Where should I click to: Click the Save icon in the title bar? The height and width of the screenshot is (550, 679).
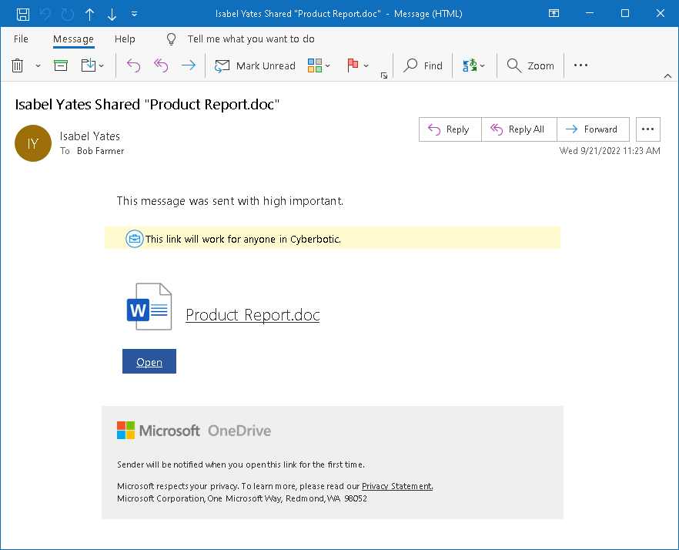point(23,14)
